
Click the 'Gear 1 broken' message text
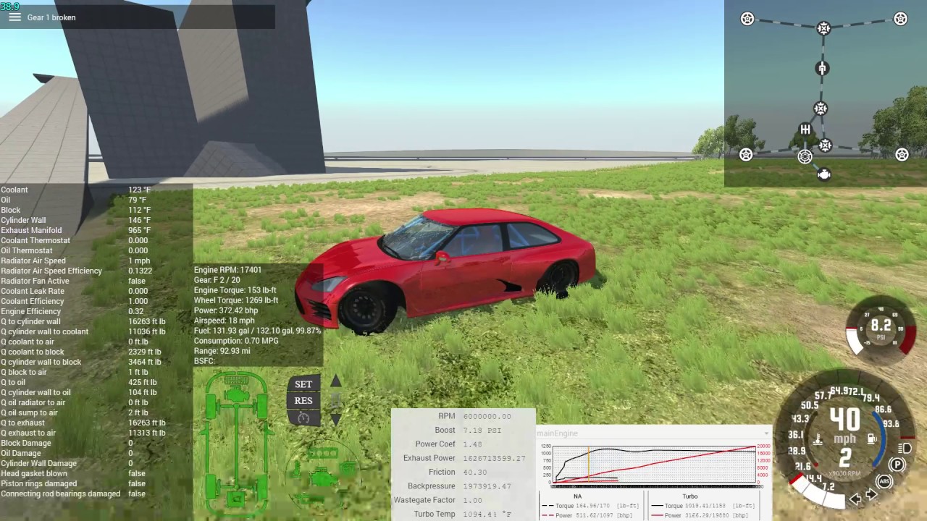click(51, 17)
